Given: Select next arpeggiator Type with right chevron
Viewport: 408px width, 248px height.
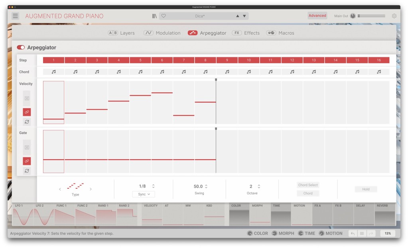Looking at the screenshot, I should 91,189.
